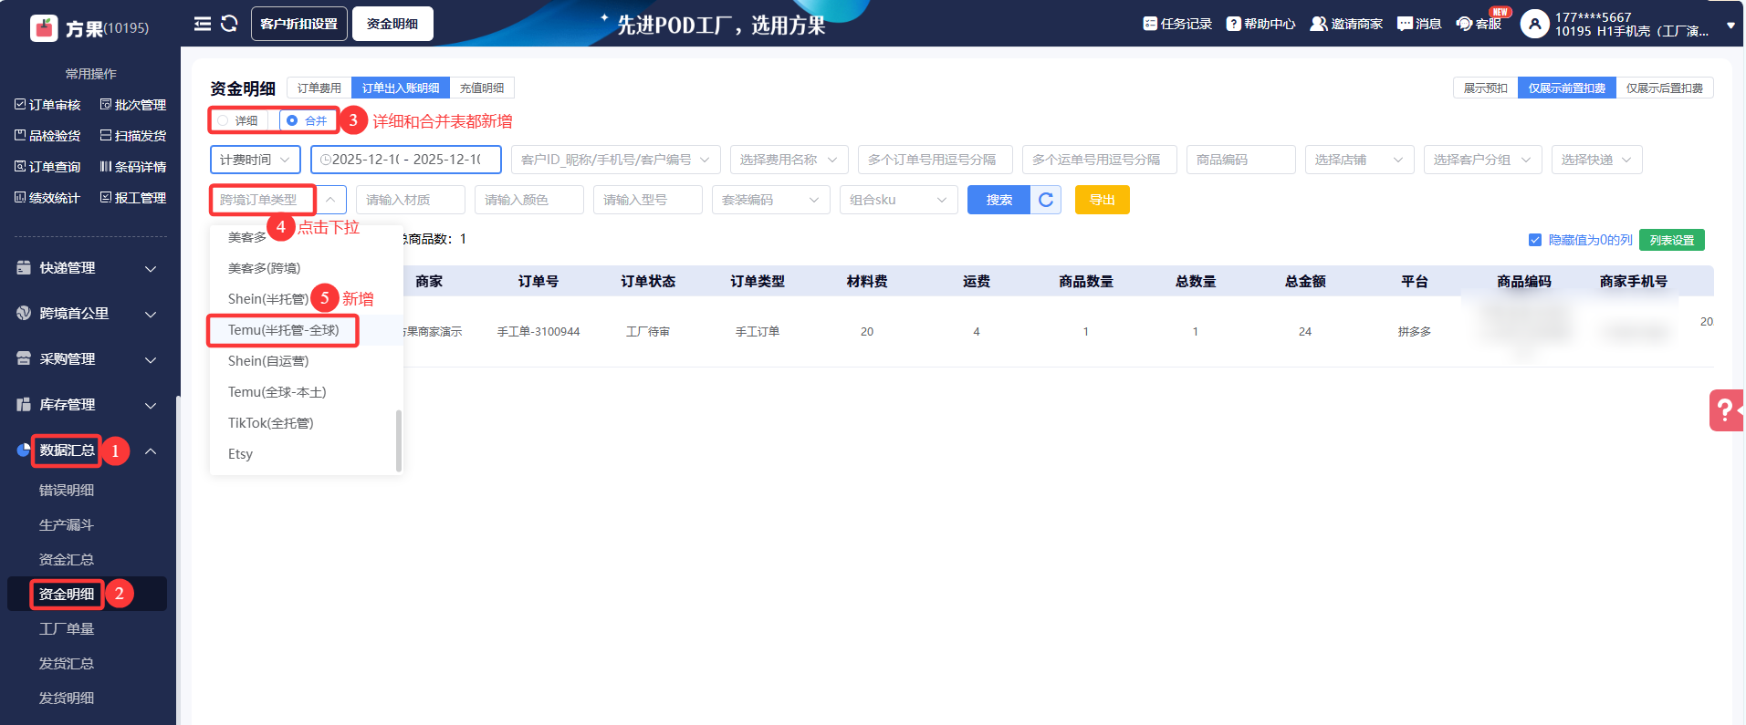1746x725 pixels.
Task: Click the invite merchants icon
Action: [1318, 24]
